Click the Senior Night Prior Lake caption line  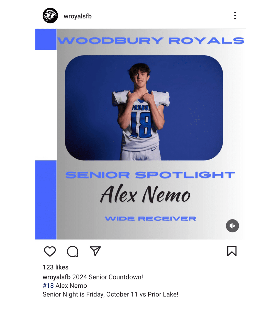pyautogui.click(x=111, y=294)
